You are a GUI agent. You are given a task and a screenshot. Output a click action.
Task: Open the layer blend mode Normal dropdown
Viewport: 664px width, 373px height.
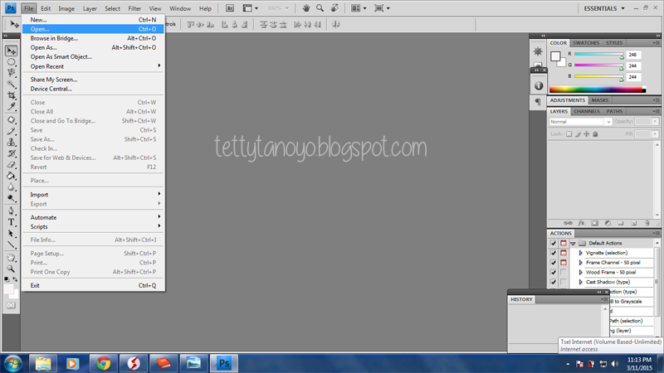(x=580, y=122)
